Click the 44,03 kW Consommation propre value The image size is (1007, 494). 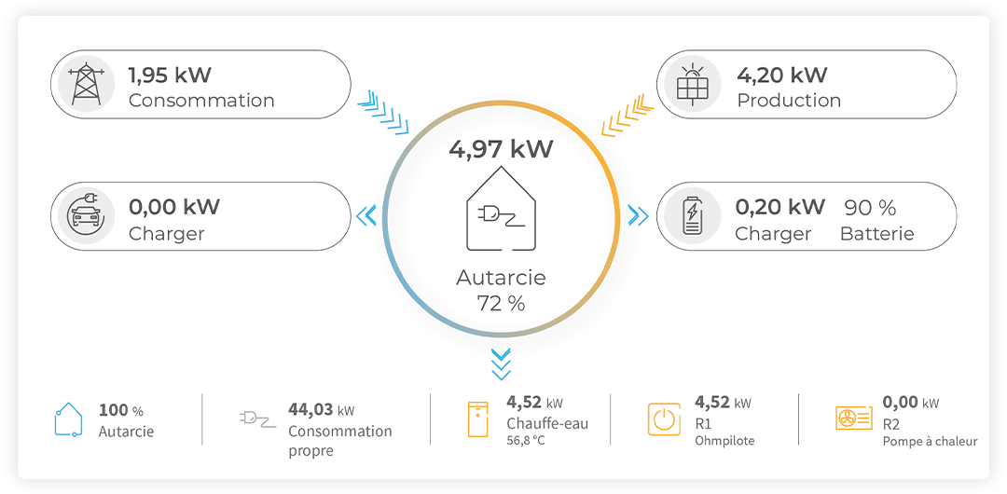tap(321, 410)
